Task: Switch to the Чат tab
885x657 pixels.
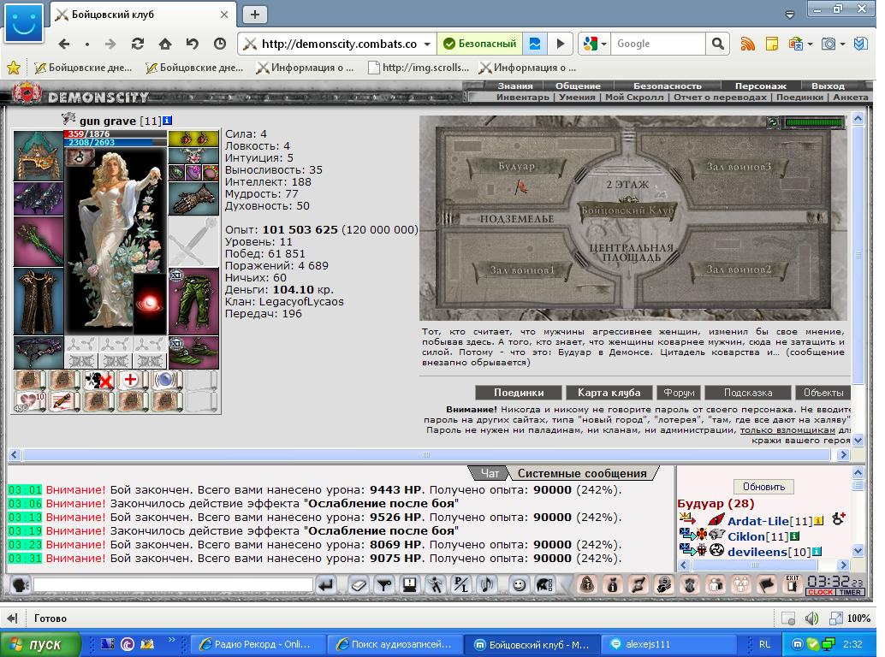Action: tap(489, 473)
